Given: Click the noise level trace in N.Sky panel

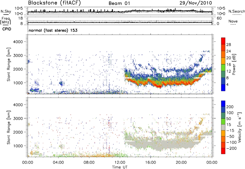Looking at the screenshot, I should [x=120, y=11].
